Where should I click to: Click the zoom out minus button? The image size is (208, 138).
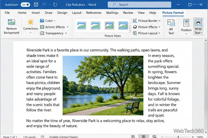click(x=162, y=137)
